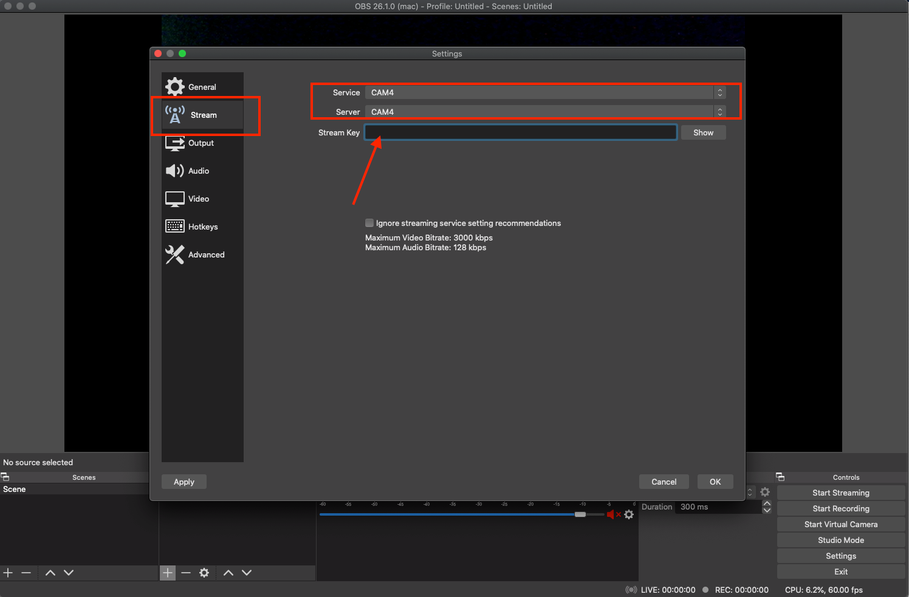Viewport: 909px width, 597px height.
Task: Select the Output settings icon
Action: coord(175,143)
